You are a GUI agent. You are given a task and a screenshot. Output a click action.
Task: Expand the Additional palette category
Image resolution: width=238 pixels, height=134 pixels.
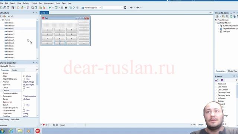(216, 84)
